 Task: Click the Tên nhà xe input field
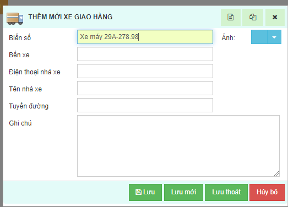tap(145, 88)
